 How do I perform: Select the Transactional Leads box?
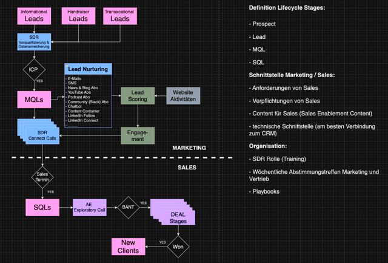pos(120,16)
